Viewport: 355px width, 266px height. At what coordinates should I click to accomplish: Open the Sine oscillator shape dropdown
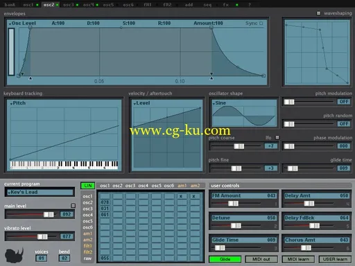(219, 103)
